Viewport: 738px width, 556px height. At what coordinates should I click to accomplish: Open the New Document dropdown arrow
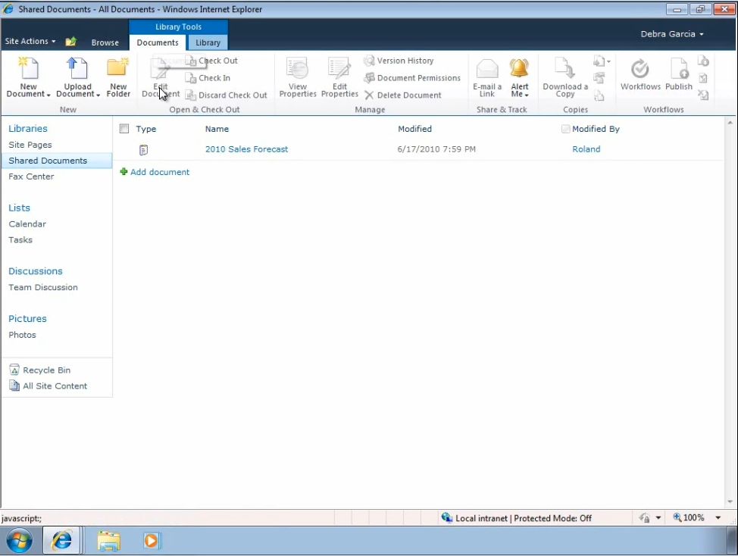pos(48,95)
